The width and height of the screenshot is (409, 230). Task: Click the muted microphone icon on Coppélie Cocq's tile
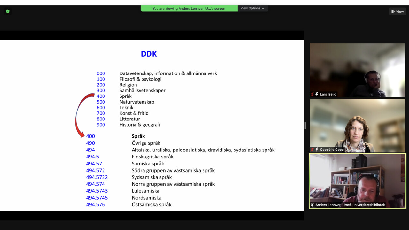(x=312, y=149)
